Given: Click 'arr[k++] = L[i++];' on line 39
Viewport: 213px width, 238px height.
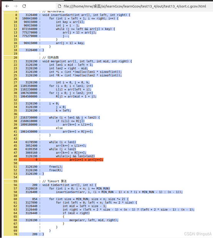Looking at the screenshot, I should (78, 125).
